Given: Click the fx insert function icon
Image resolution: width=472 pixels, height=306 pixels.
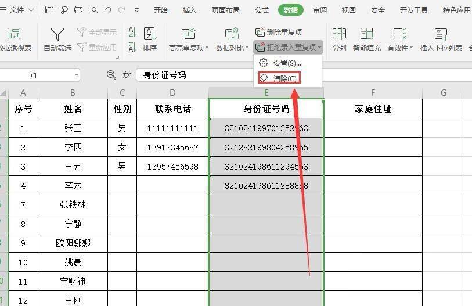Looking at the screenshot, I should (x=127, y=75).
